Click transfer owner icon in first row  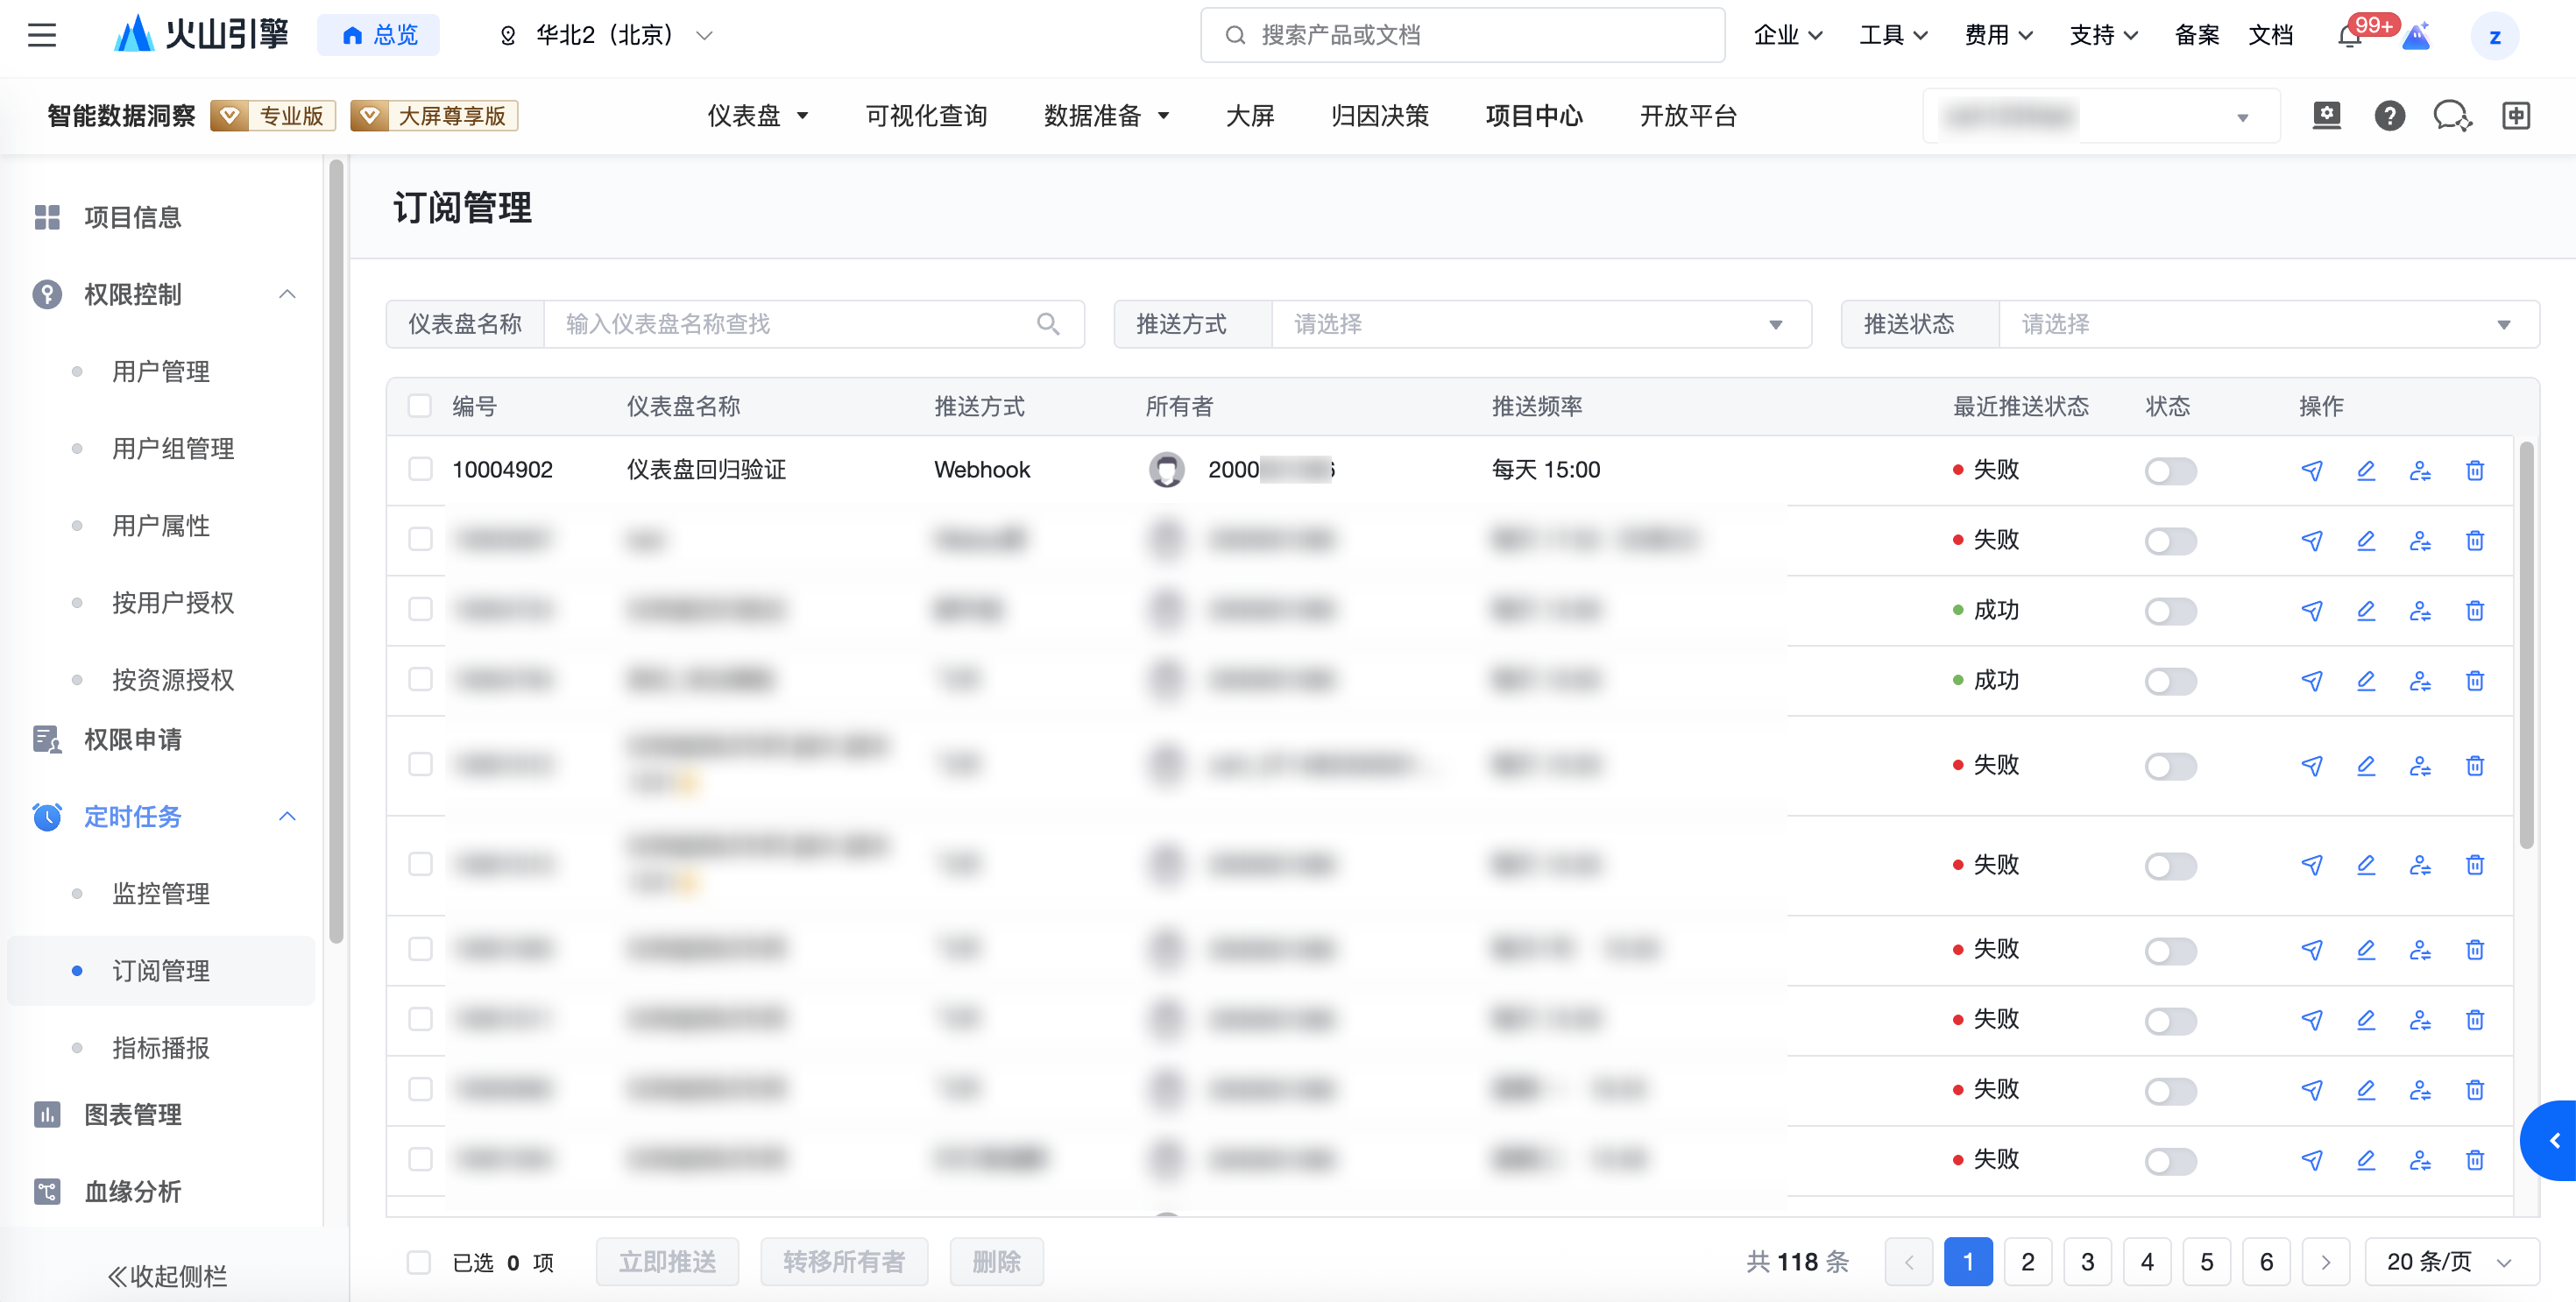click(x=2419, y=470)
